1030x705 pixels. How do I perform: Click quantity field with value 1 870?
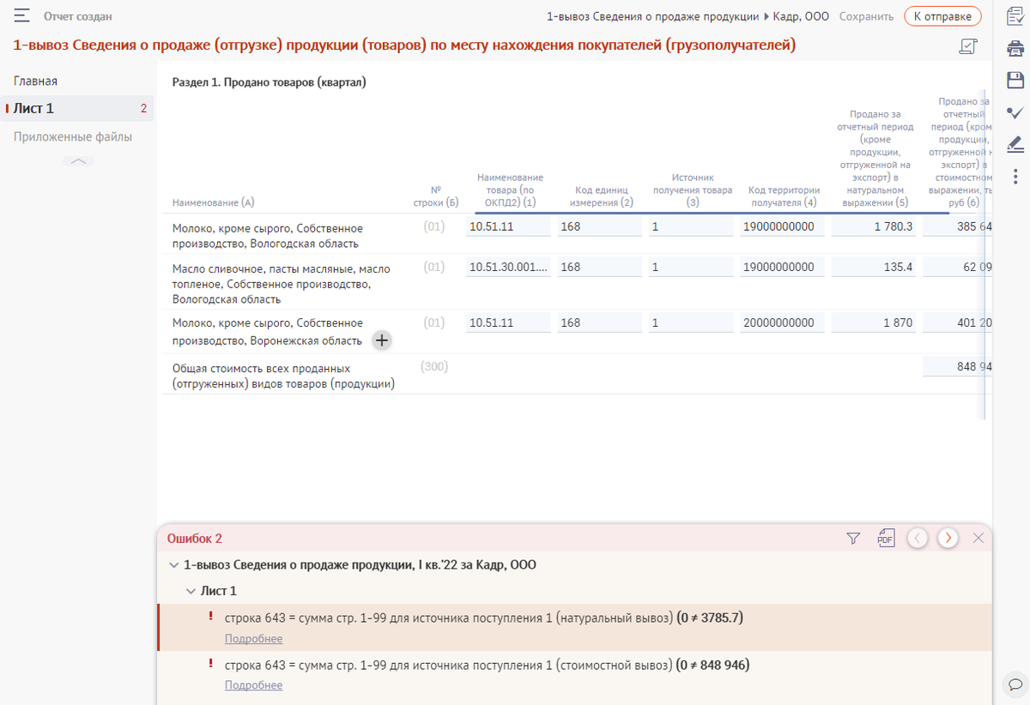click(874, 323)
